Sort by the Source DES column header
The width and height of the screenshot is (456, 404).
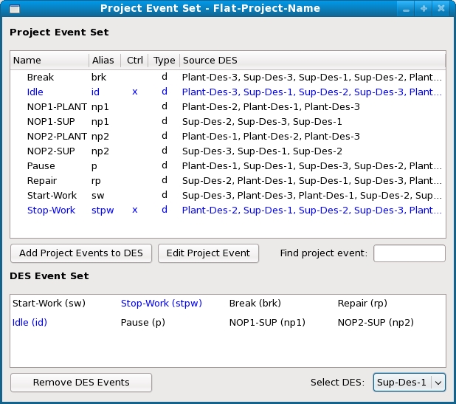(x=311, y=60)
